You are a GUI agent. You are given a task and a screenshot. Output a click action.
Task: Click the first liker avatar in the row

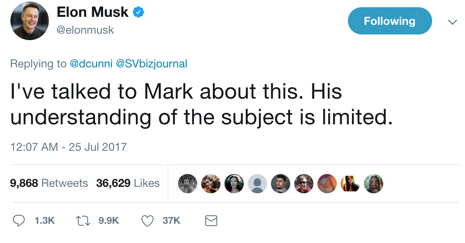[187, 184]
